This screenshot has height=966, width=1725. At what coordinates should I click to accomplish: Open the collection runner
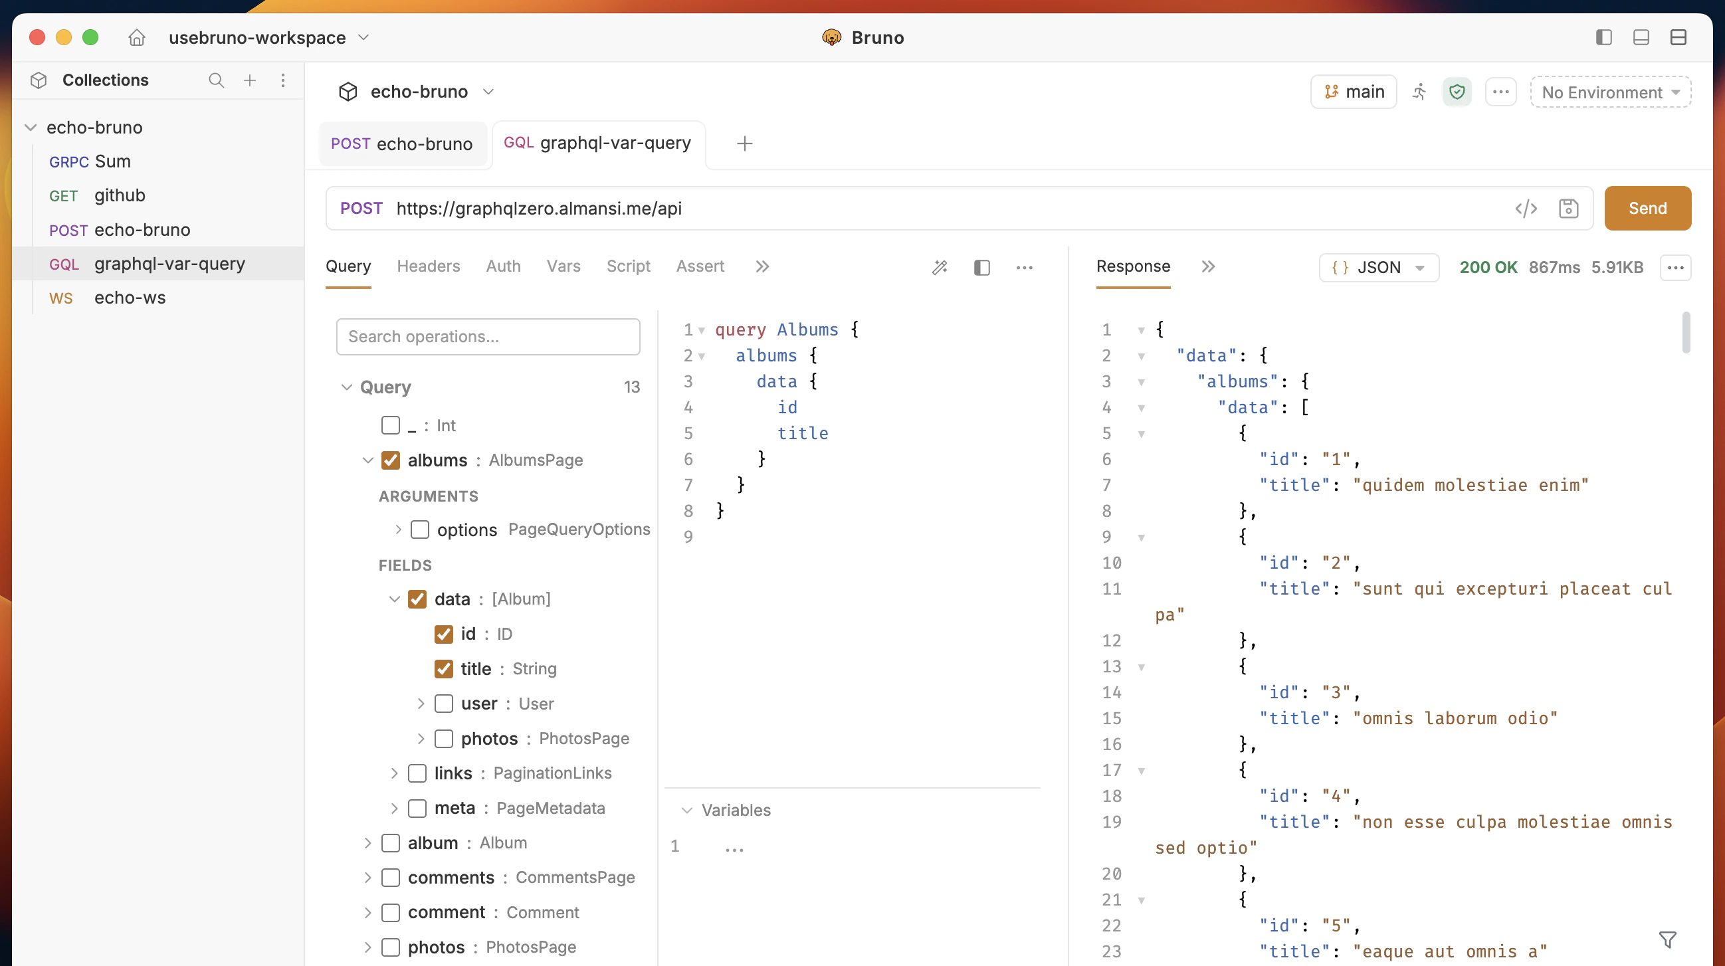click(x=1419, y=92)
